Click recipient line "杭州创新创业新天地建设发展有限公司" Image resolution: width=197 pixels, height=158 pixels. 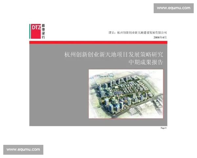[x=142, y=33]
